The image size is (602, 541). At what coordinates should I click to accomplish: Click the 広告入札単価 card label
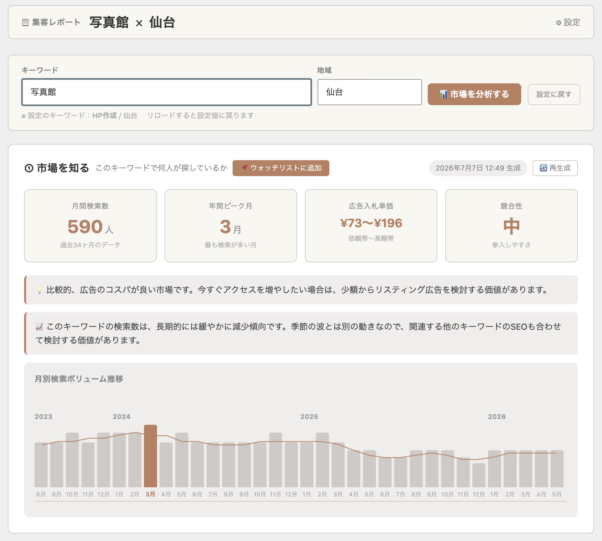pyautogui.click(x=371, y=206)
